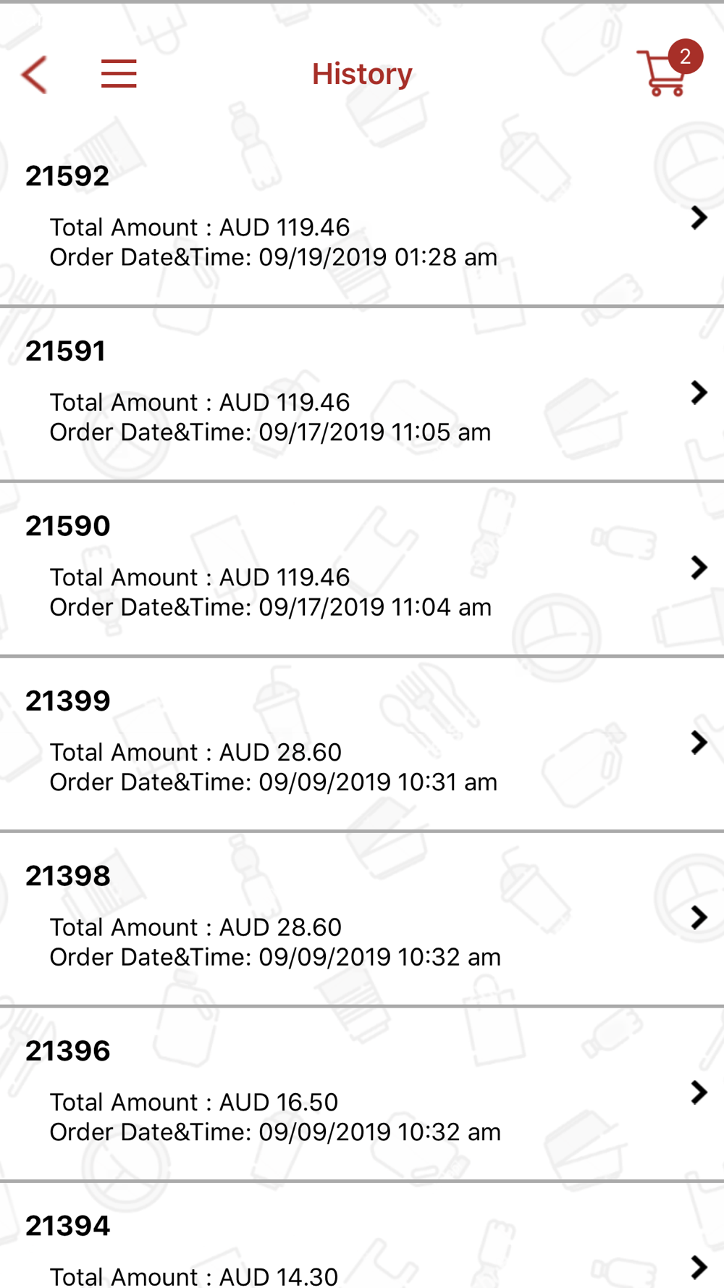Open order 21398 via chevron arrow

[699, 917]
